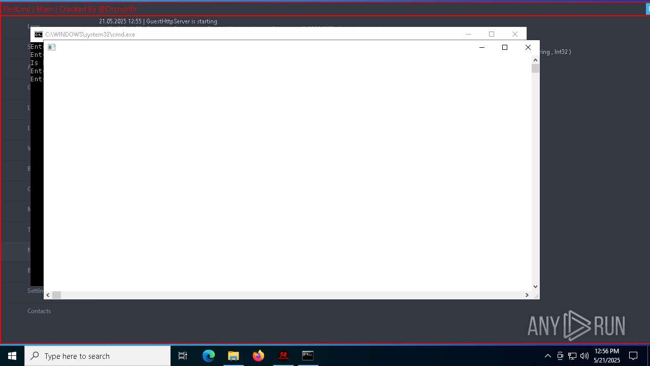Open the notification center
Screen dimensions: 650x366
point(633,356)
